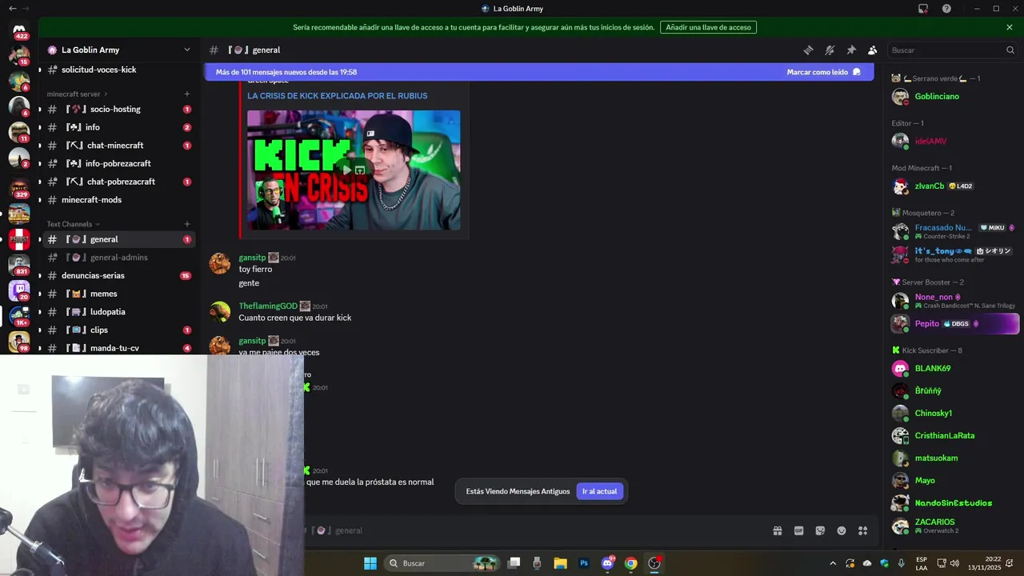The width and height of the screenshot is (1024, 576).
Task: Open Photoshop from the taskbar
Action: [x=584, y=563]
